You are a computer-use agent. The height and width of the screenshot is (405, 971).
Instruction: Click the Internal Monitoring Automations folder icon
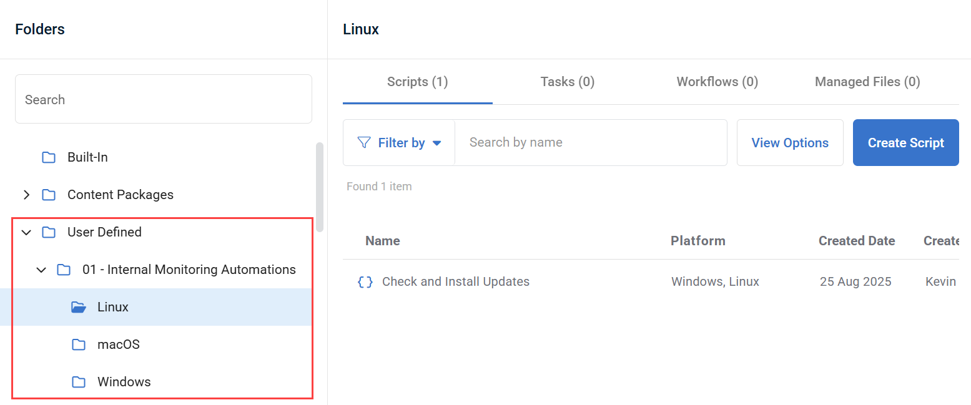click(x=64, y=270)
